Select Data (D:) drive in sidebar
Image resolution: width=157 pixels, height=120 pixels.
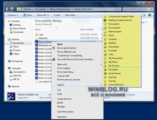[17, 76]
